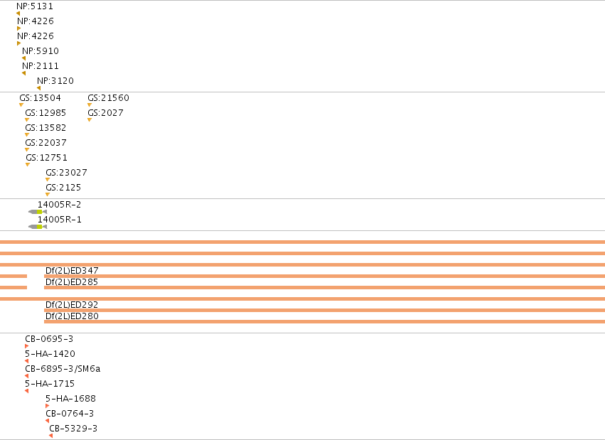Click the GS:2125 triangle marker
The height and width of the screenshot is (440, 605).
coord(48,194)
